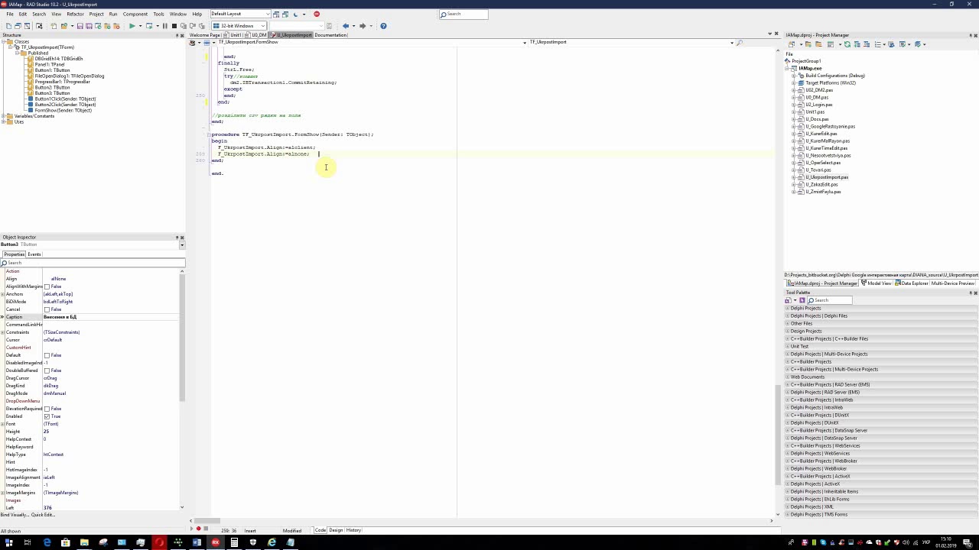The height and width of the screenshot is (550, 979).
Task: Click the red record macro dot icon
Action: pyautogui.click(x=199, y=529)
